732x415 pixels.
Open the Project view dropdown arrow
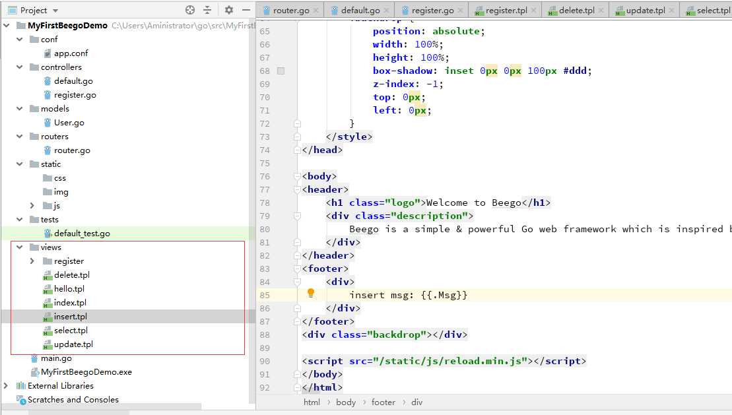[x=55, y=11]
